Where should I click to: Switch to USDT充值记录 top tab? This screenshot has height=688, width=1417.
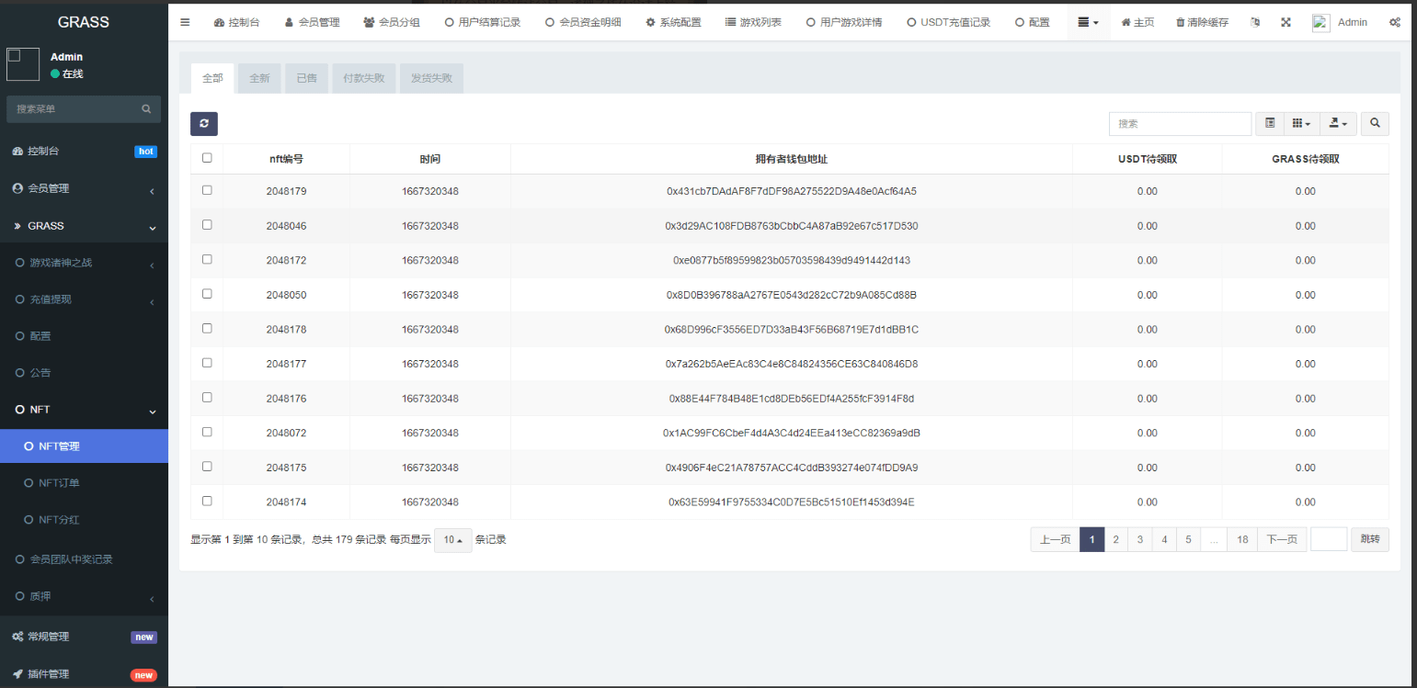tap(948, 22)
